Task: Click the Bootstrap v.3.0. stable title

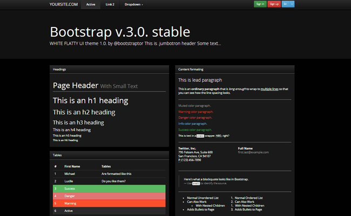Action: tap(120, 31)
